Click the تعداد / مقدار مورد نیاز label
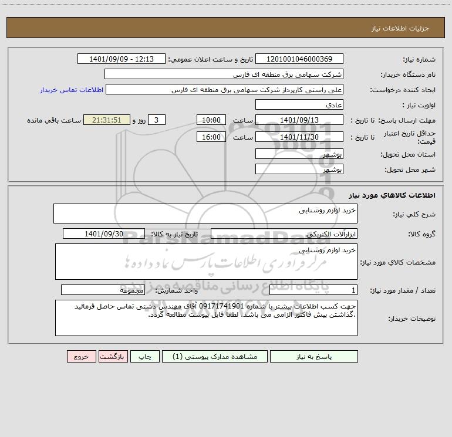Screen dimensions: 452x437 click(403, 291)
